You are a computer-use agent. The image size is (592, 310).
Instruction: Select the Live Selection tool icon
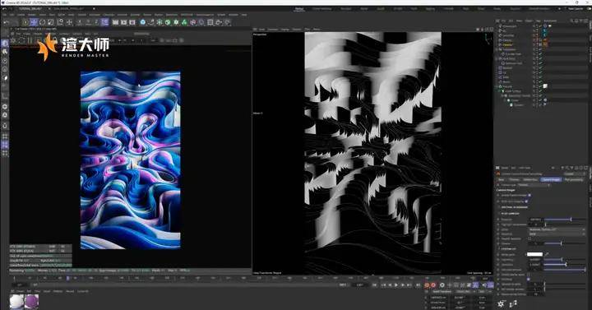point(25,22)
